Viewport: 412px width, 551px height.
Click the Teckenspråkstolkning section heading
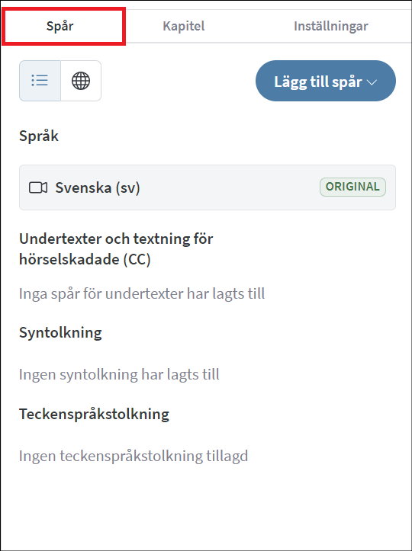[95, 414]
